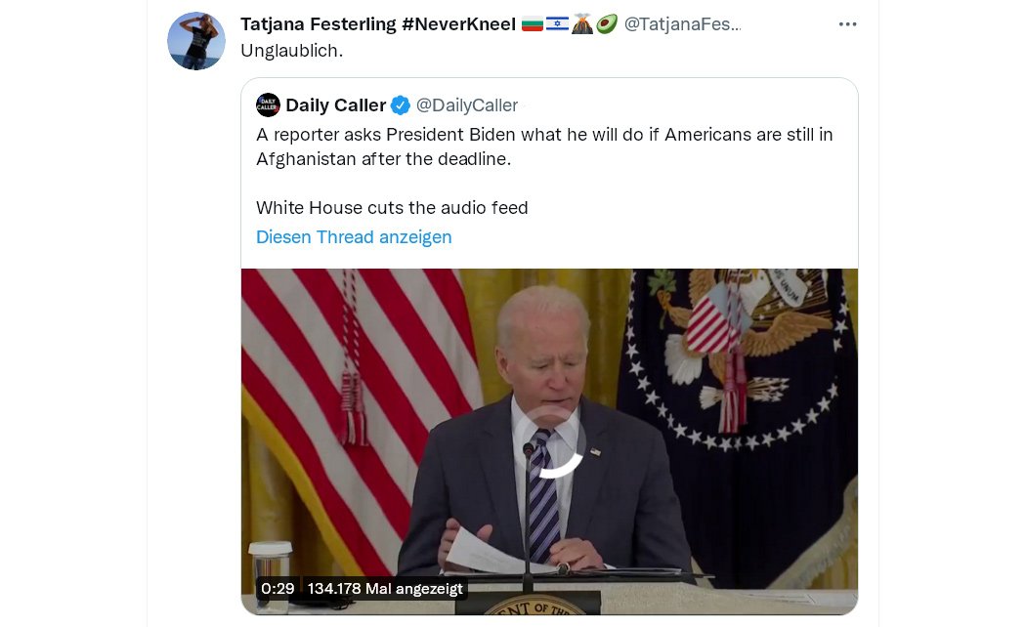The width and height of the screenshot is (1026, 627).
Task: Open the 'Diesen Thread anzeigen' link
Action: 354,236
